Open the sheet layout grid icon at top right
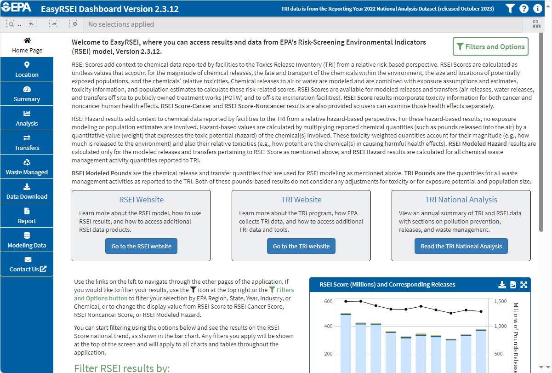This screenshot has height=373, width=552. [536, 24]
